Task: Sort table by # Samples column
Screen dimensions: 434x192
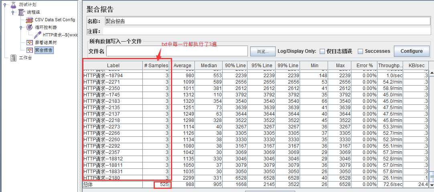Action: 156,65
